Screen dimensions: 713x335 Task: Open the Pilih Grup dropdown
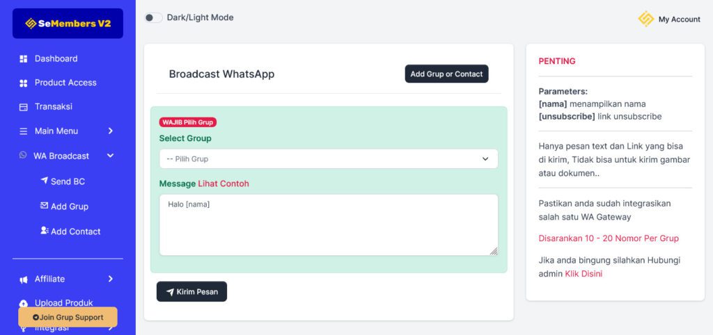click(x=329, y=159)
